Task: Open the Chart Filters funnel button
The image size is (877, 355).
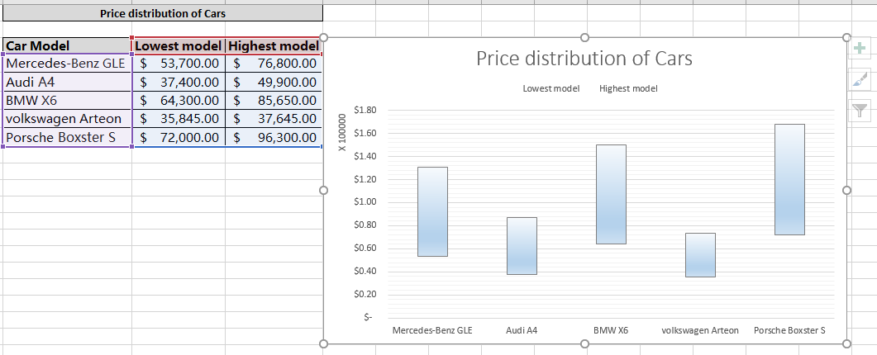Action: coord(859,110)
